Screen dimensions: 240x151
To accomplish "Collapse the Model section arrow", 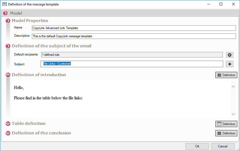I will click(5, 13).
